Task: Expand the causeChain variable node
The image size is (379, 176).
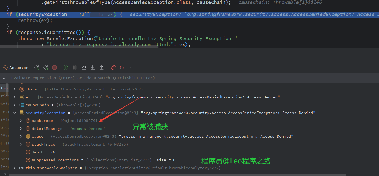Action: 15,105
